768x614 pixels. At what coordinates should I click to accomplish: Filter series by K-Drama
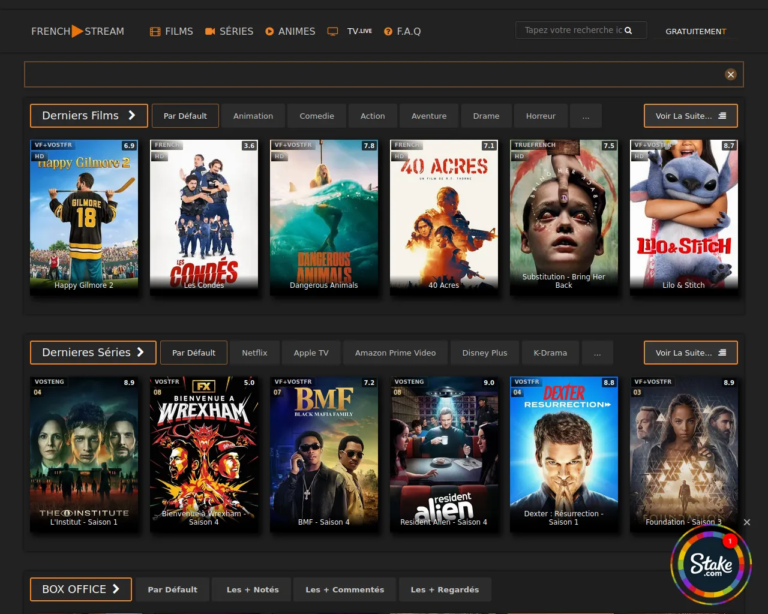[550, 353]
